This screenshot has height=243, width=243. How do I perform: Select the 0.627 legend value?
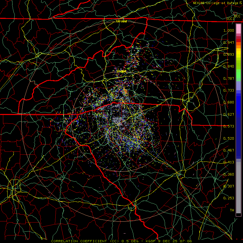(x=229, y=114)
